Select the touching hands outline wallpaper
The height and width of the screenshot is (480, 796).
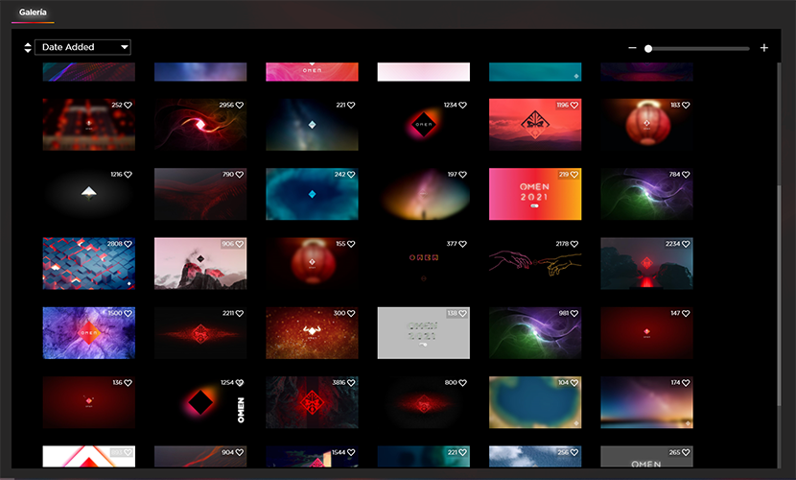tap(535, 264)
